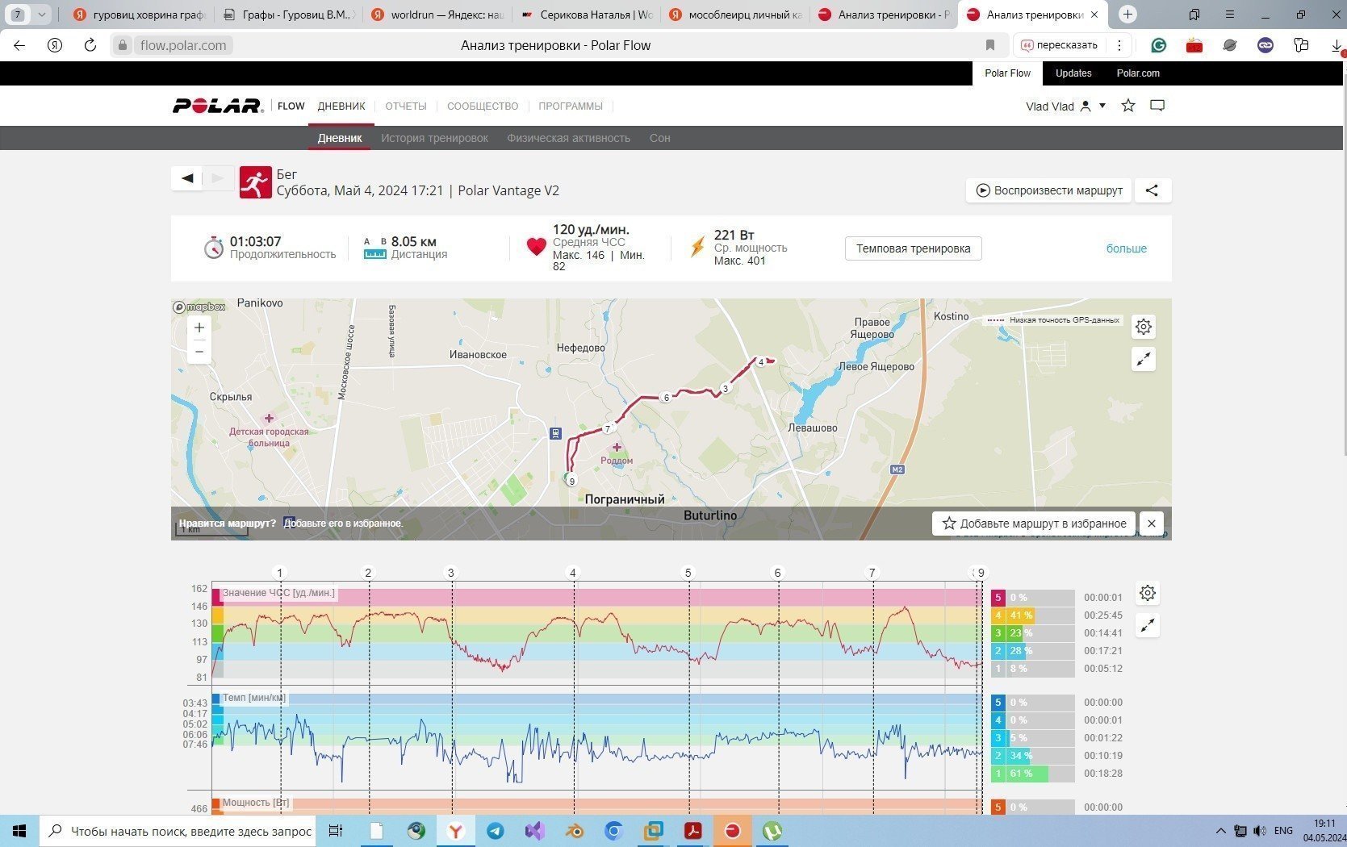Click lap marker 1 above the chart
Screen dimensions: 1347x847
[280, 573]
